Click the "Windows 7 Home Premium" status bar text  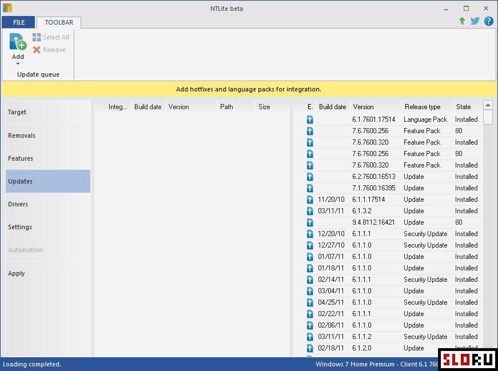[x=355, y=364]
